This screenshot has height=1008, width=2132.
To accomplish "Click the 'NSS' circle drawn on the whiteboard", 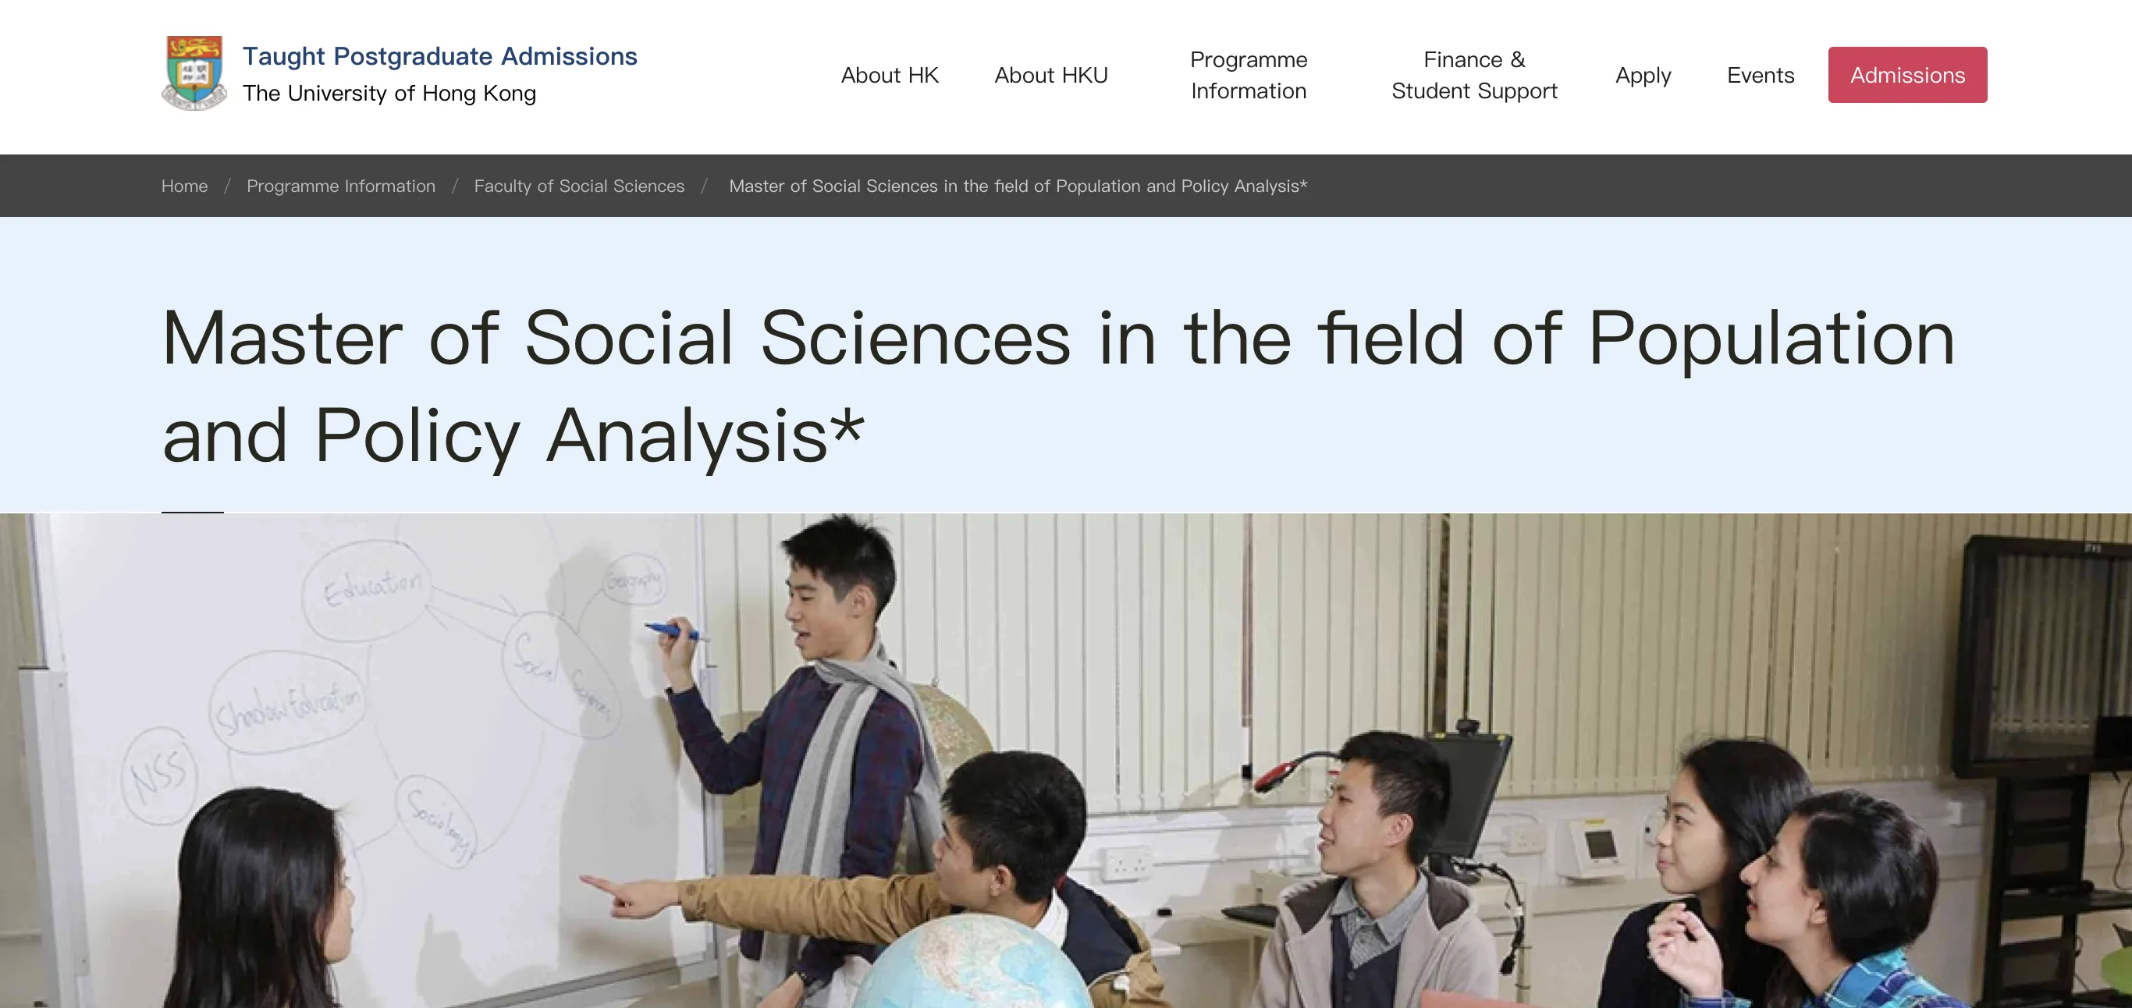I will [159, 776].
